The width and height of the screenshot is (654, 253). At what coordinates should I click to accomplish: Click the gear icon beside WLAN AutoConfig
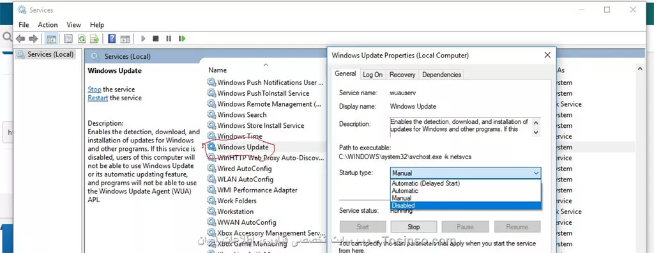tap(212, 179)
